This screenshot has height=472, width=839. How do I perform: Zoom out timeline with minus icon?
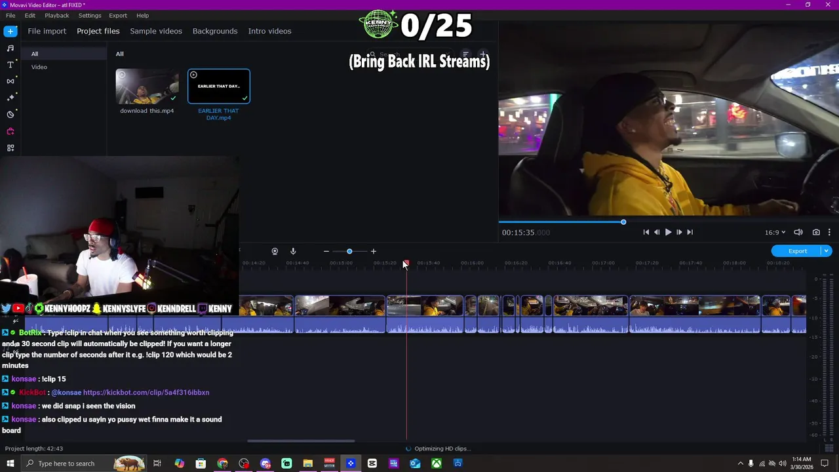pos(326,251)
